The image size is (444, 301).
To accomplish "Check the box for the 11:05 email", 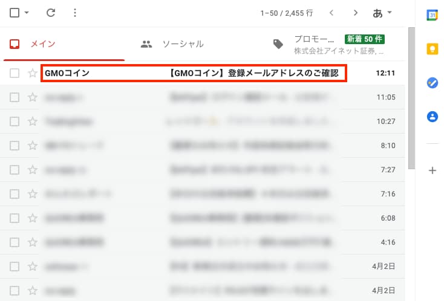I will tap(15, 97).
